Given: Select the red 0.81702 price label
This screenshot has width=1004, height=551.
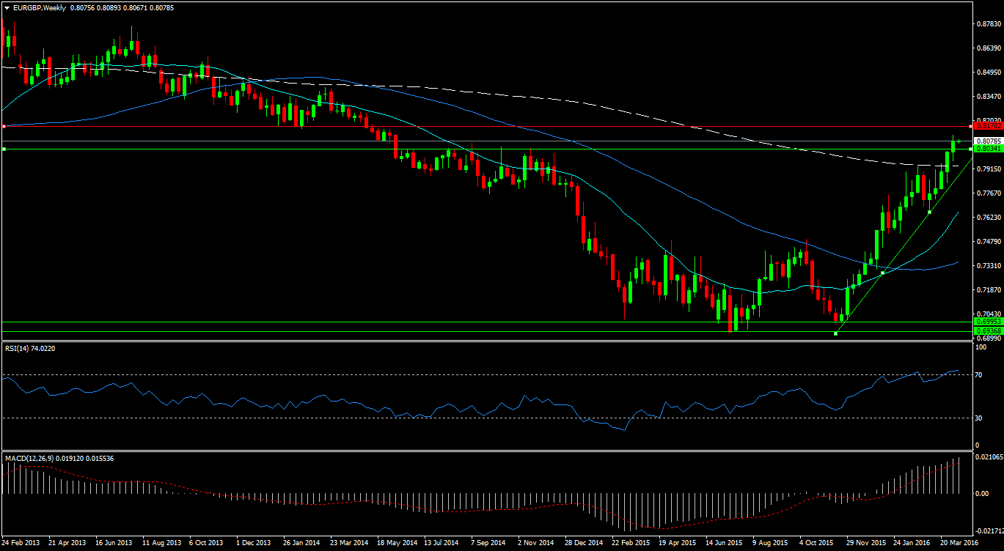Looking at the screenshot, I should [x=987, y=126].
